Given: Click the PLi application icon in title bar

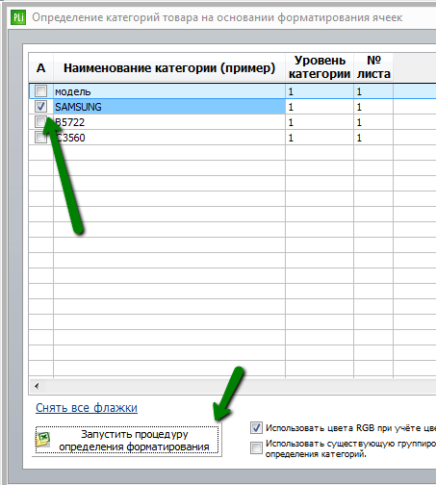Looking at the screenshot, I should [18, 17].
